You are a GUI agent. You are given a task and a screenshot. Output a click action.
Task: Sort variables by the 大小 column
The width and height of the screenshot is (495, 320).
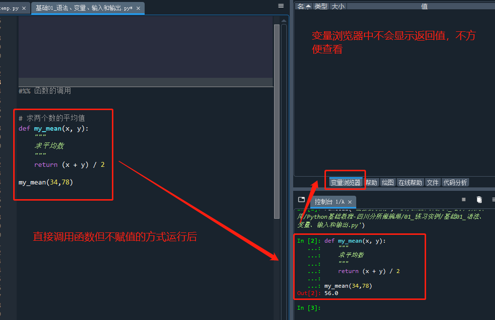(x=338, y=6)
